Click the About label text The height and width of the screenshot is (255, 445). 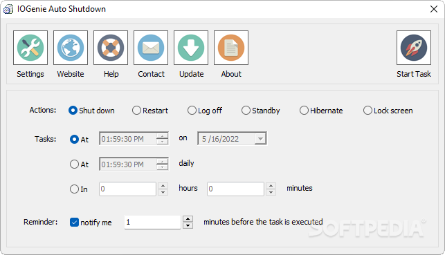231,74
